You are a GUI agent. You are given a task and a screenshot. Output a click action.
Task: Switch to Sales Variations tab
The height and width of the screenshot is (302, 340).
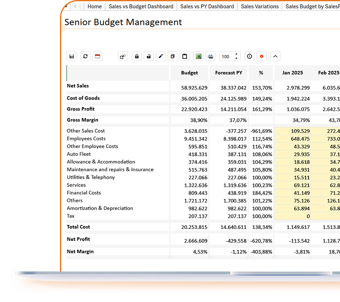point(259,7)
